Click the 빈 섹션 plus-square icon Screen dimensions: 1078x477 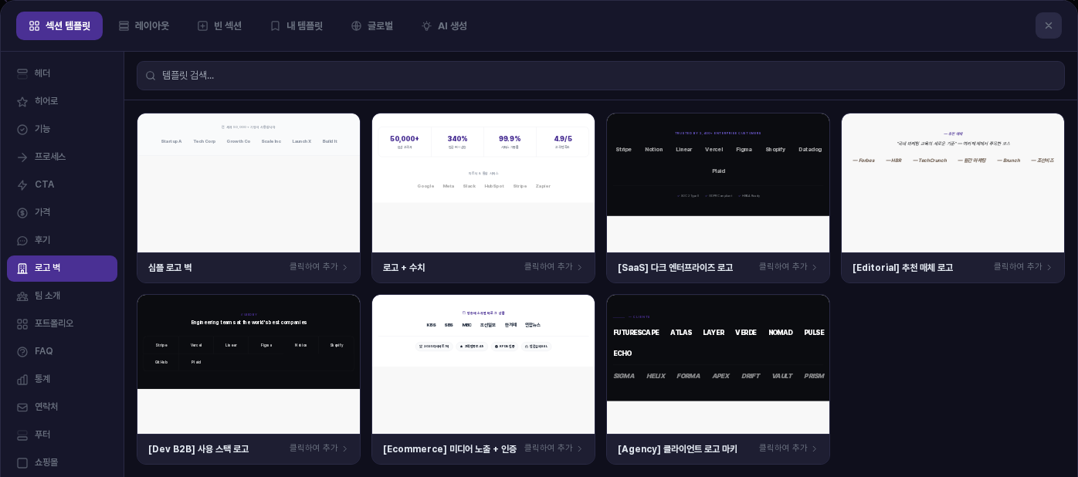point(202,26)
